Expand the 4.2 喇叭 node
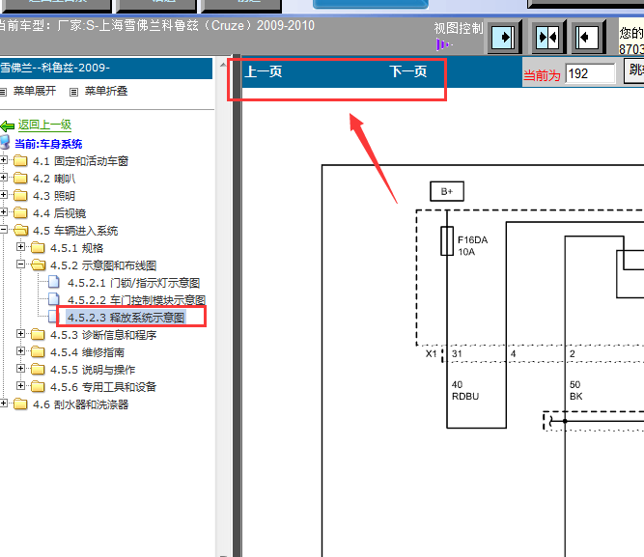The width and height of the screenshot is (644, 557). pos(3,177)
